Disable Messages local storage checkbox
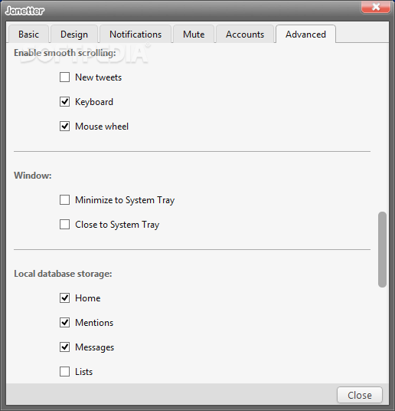Viewport: 395px width, 411px height. [x=64, y=347]
